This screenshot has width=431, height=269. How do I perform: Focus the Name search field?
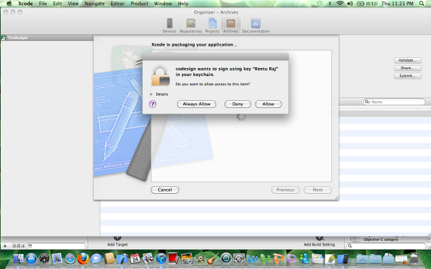coord(394,102)
